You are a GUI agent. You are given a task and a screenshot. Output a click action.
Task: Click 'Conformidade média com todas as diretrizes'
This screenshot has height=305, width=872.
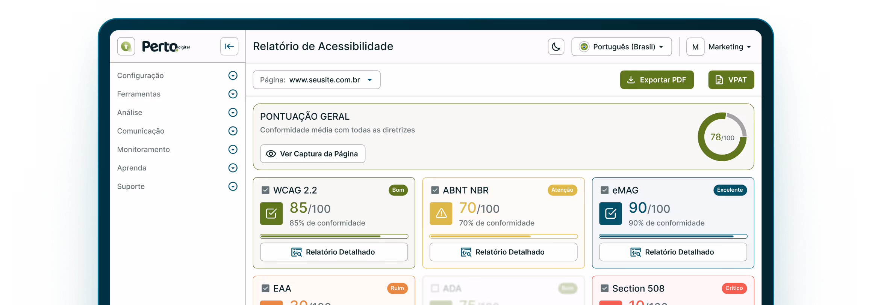[x=338, y=130]
